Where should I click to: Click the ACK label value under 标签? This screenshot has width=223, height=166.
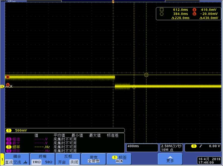tap(119, 161)
